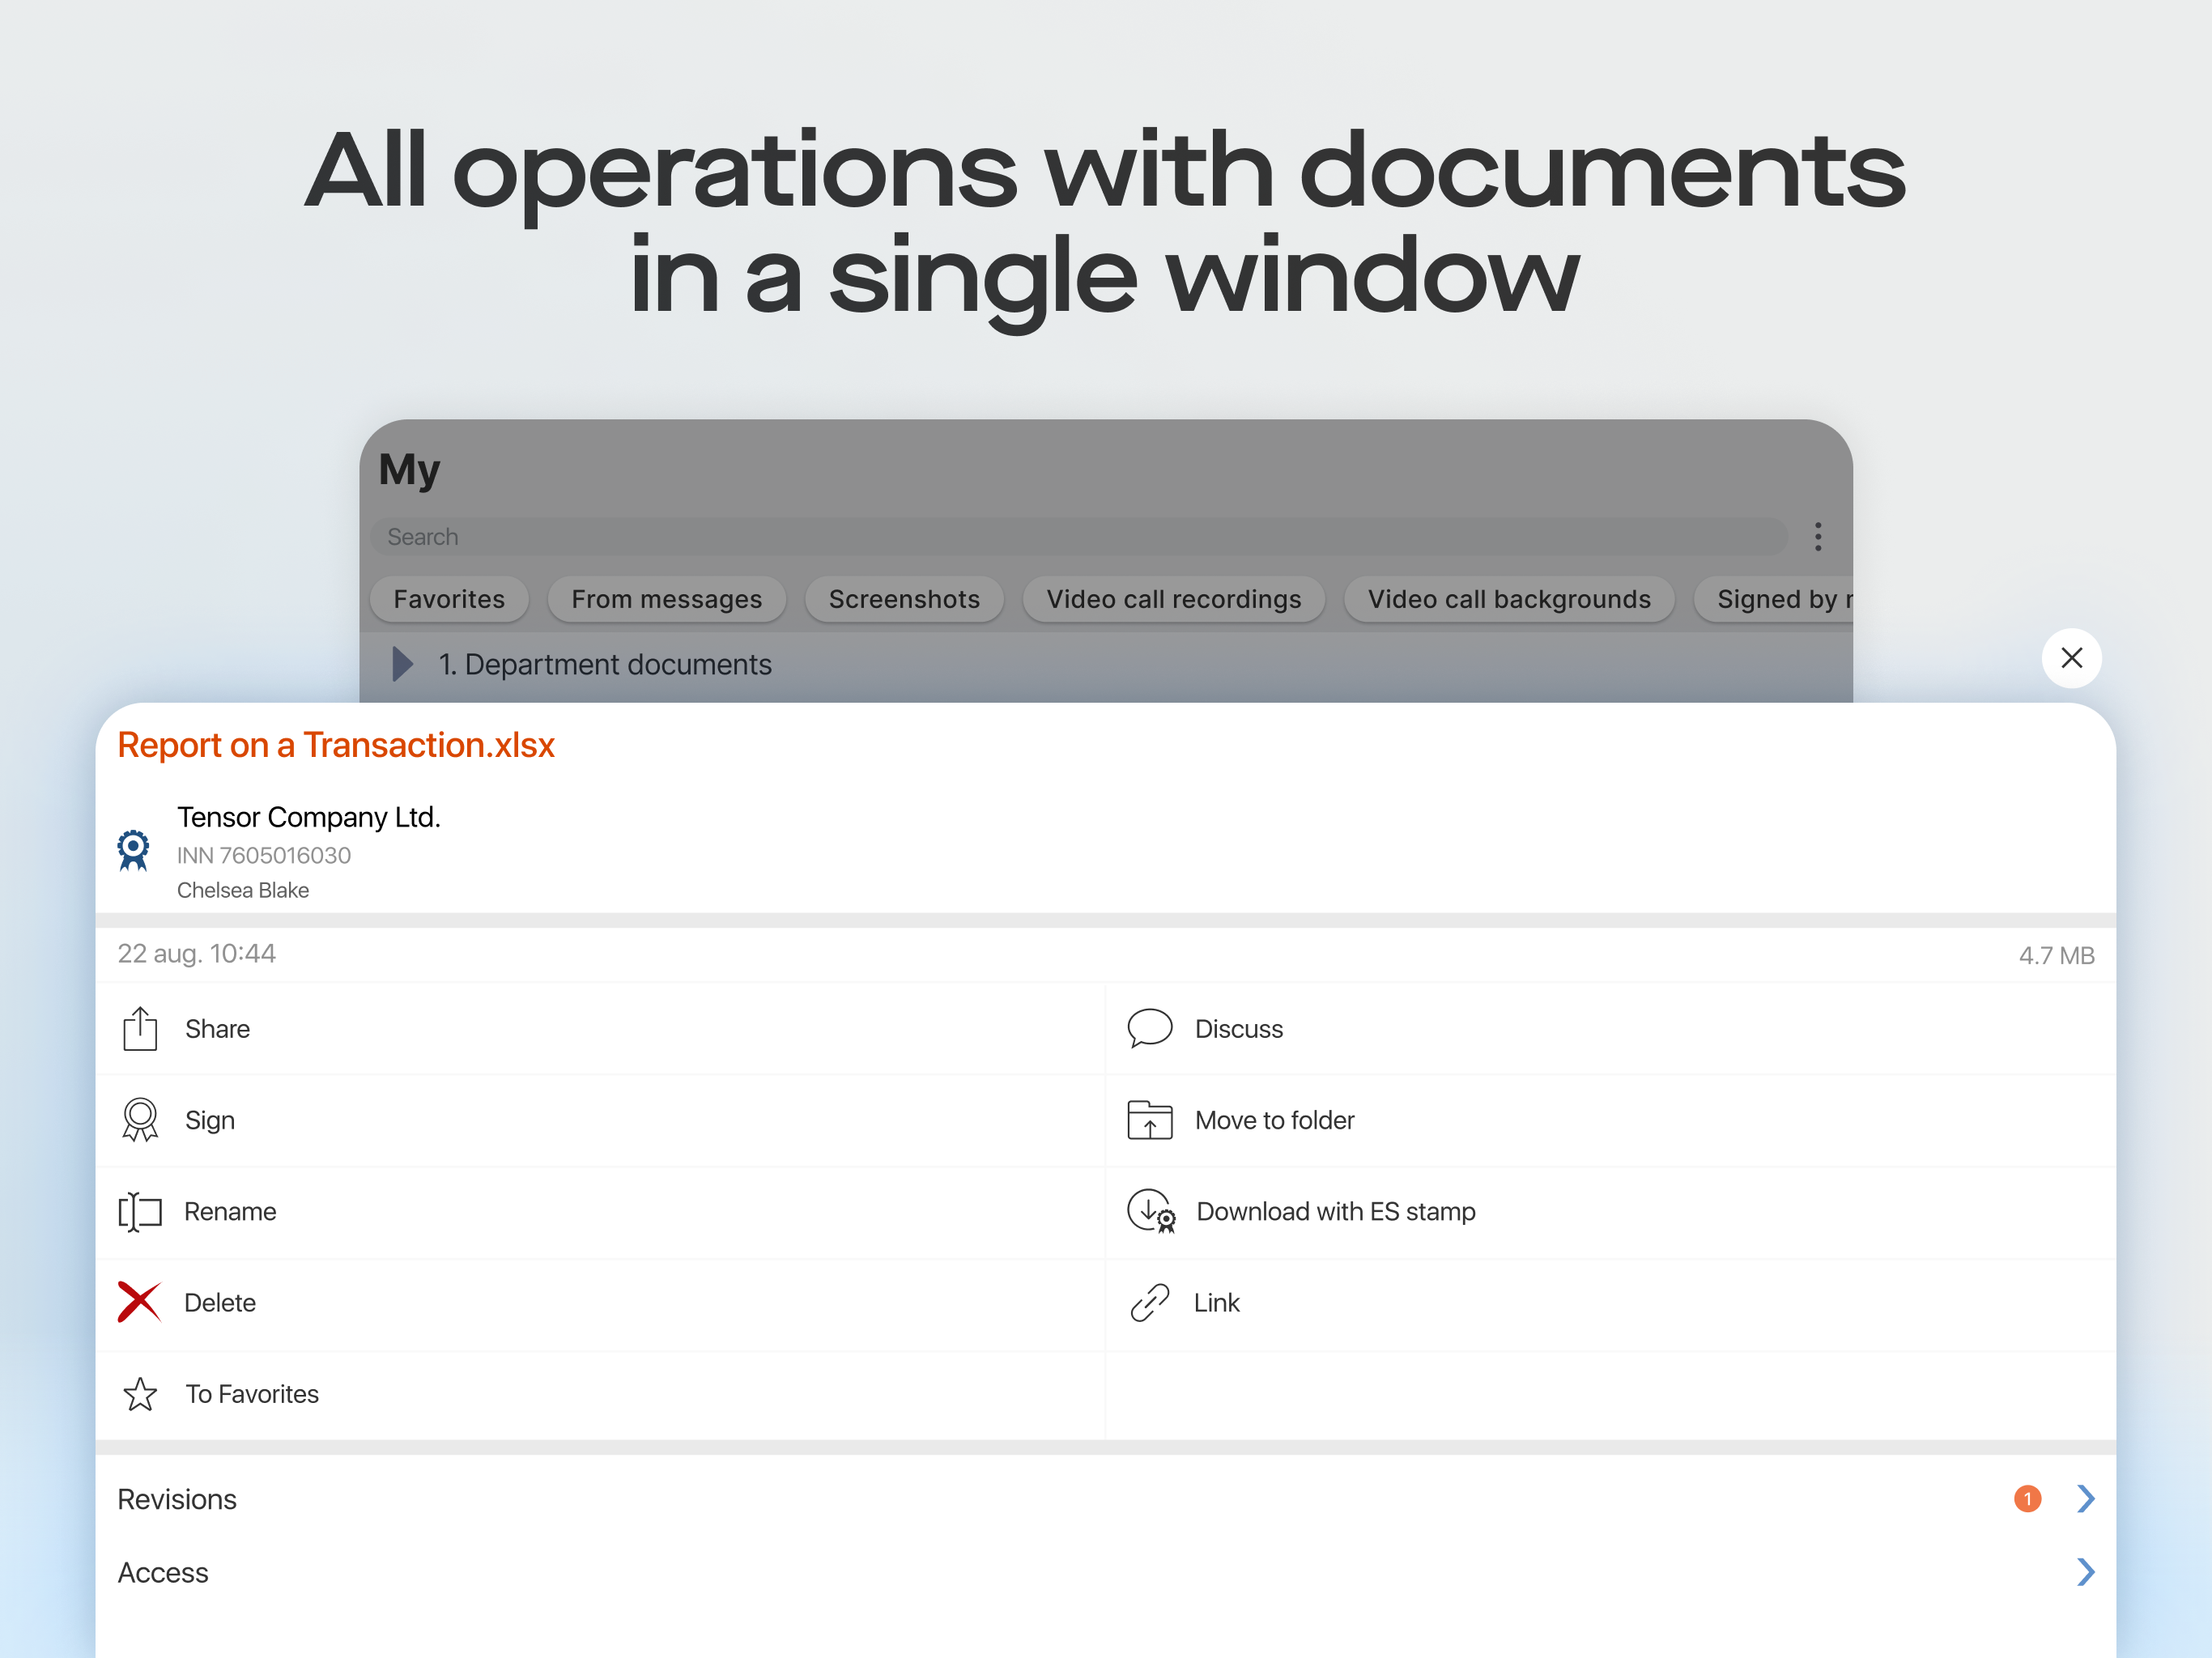Image resolution: width=2212 pixels, height=1658 pixels.
Task: Tap the orange revisions count badge
Action: pyautogui.click(x=2027, y=1499)
